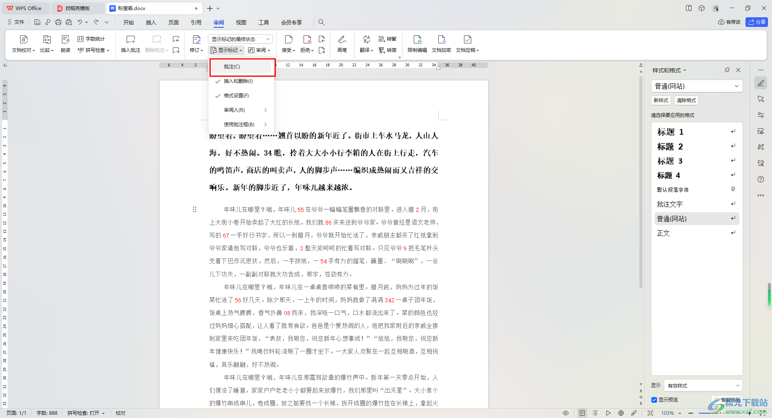Click 插入批注 insert comment icon
This screenshot has height=418, width=772.
click(x=131, y=44)
